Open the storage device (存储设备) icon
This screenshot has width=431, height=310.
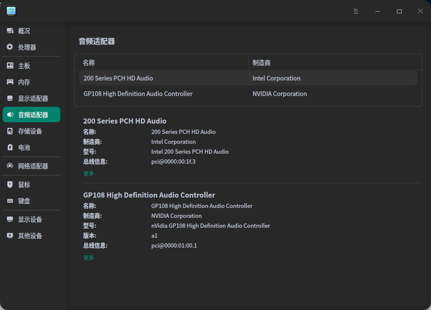pyautogui.click(x=10, y=131)
